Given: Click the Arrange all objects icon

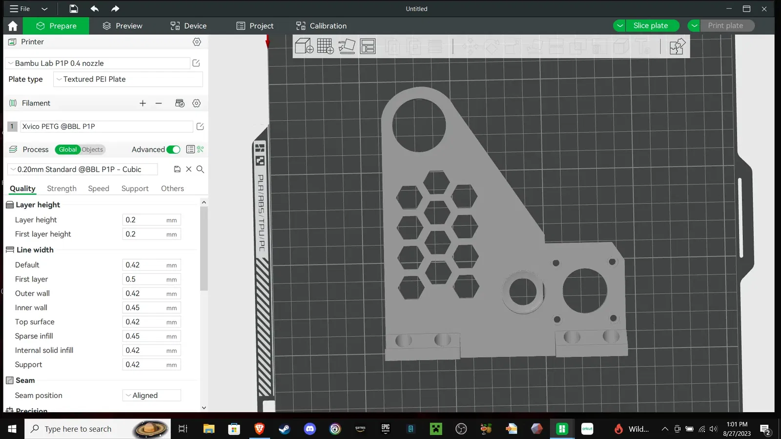Looking at the screenshot, I should coord(368,46).
